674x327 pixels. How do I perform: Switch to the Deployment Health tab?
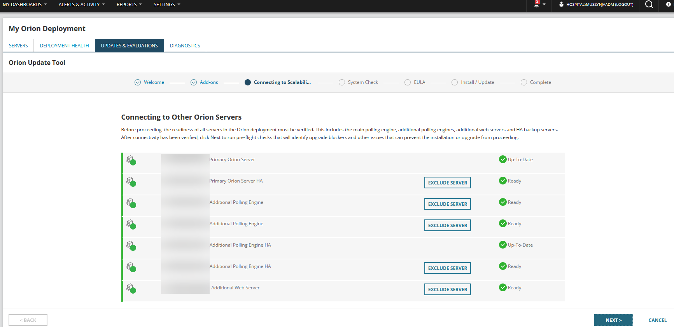(65, 45)
